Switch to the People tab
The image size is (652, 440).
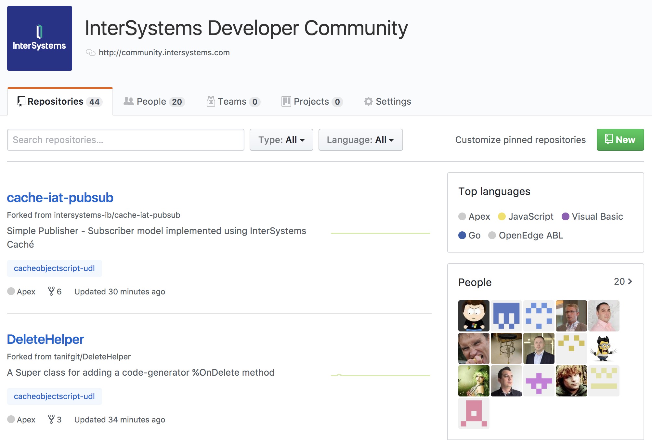(154, 102)
